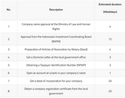The image size is (125, 98).
Task: Click duration 20 in registration certificate row
Action: click(110, 91)
